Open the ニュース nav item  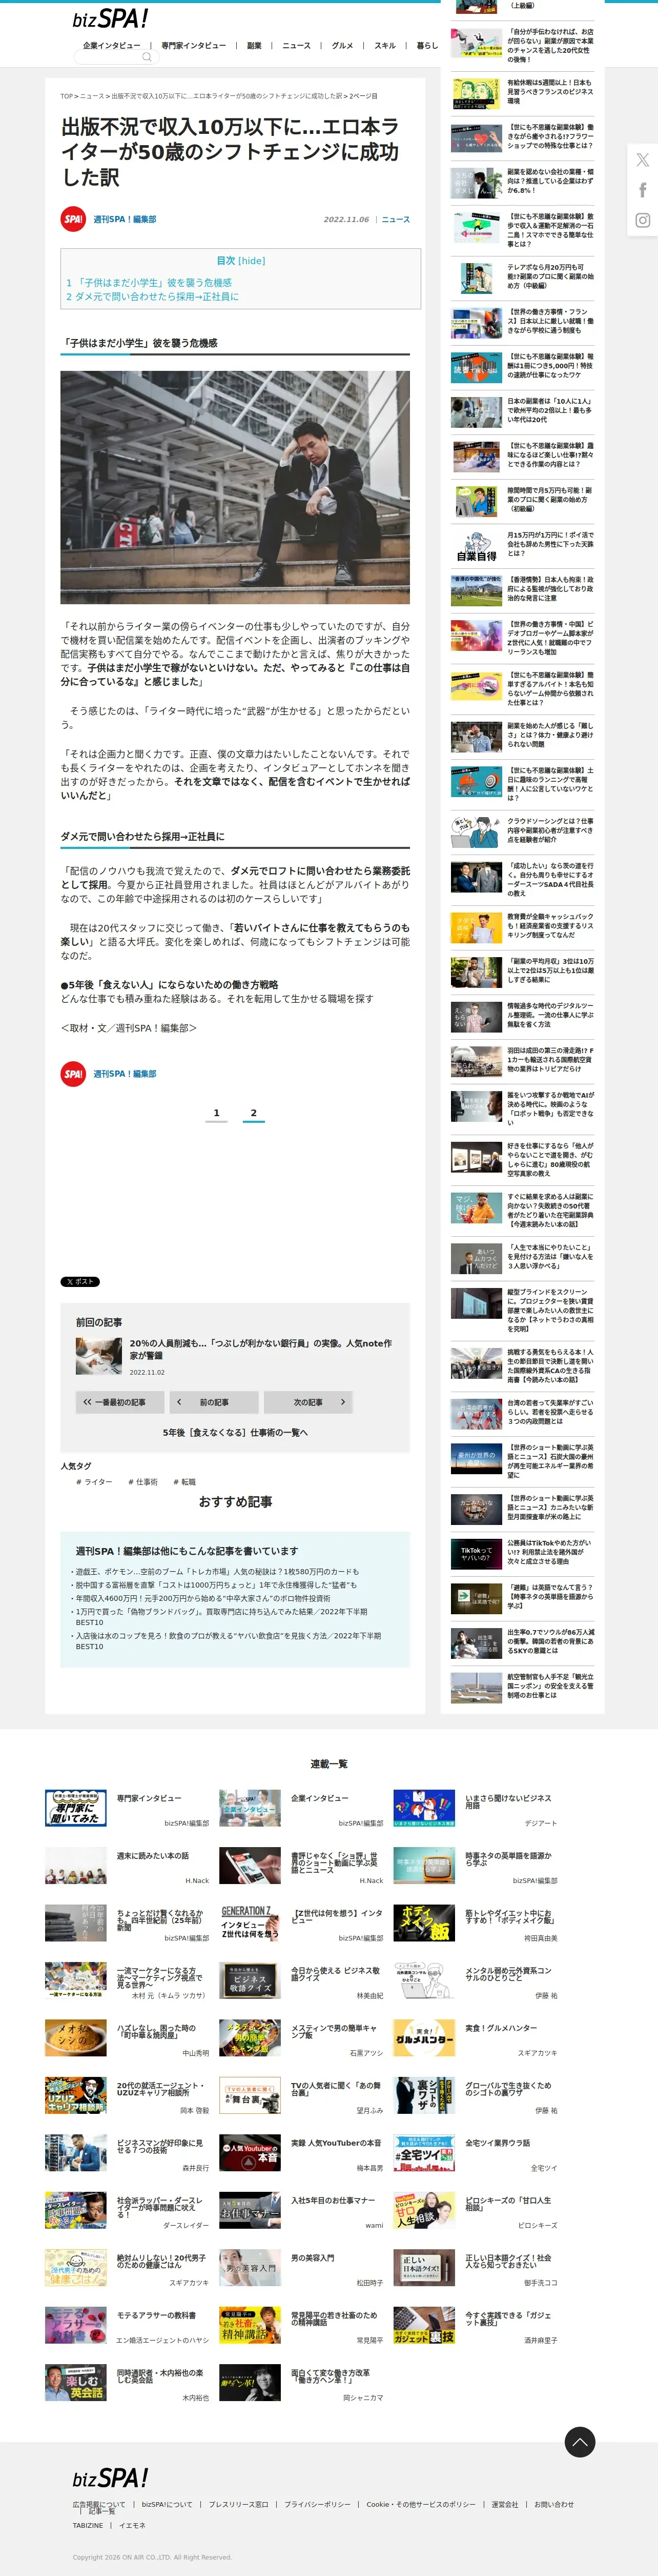[297, 45]
